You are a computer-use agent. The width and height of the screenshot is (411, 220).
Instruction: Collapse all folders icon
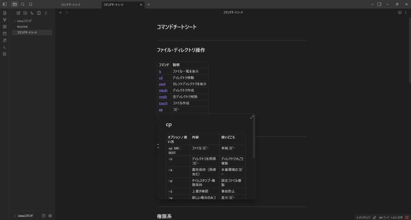(x=46, y=13)
